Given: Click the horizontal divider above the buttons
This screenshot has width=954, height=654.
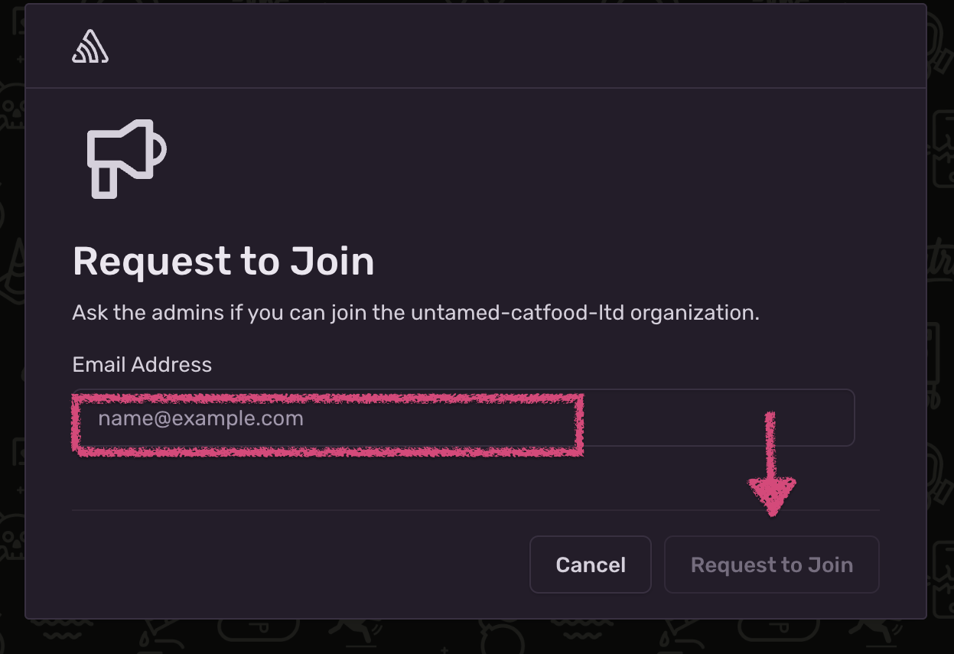Looking at the screenshot, I should coord(475,510).
